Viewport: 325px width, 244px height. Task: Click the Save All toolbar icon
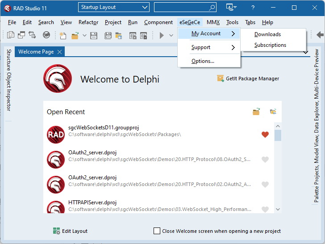[x=108, y=36]
